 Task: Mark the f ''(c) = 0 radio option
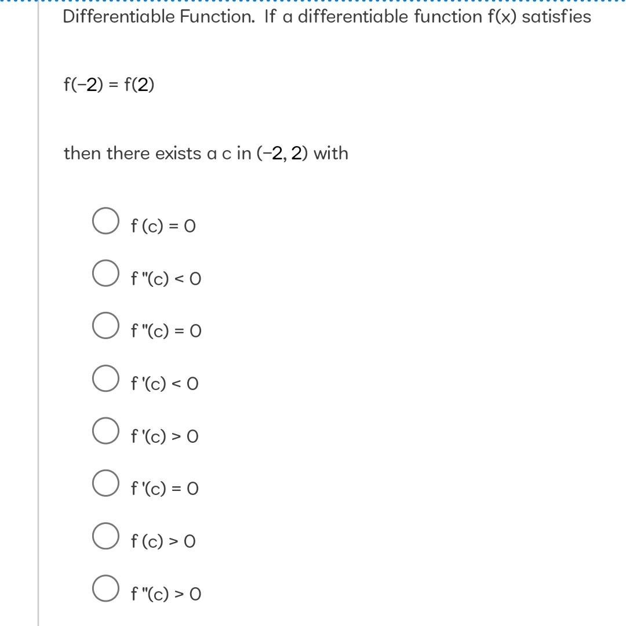pos(106,325)
